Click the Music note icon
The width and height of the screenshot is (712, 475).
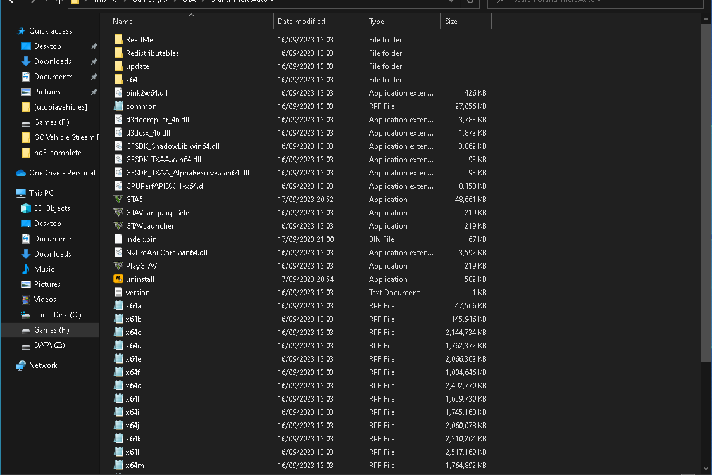point(26,269)
